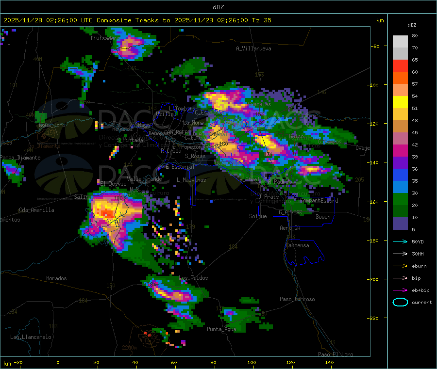
Task: Click the 'El_Desvio' place label
Action: (x=114, y=184)
